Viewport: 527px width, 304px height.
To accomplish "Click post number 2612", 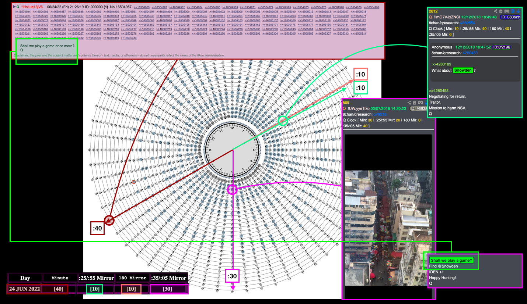I will [433, 11].
